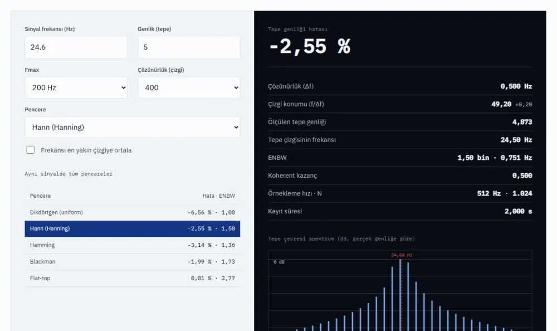The width and height of the screenshot is (557, 331).
Task: Select the Flat-top window row
Action: [132, 278]
